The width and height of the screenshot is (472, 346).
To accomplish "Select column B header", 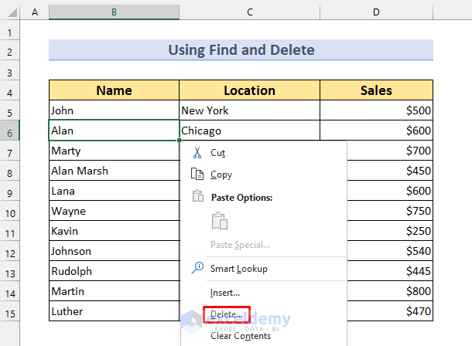I will (114, 12).
